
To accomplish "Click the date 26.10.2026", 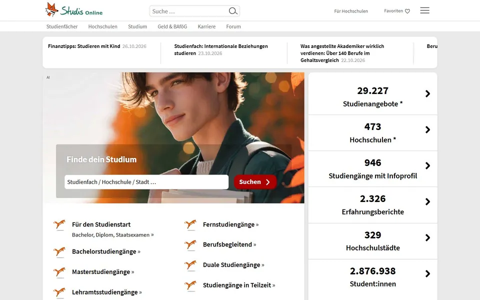I will [134, 46].
